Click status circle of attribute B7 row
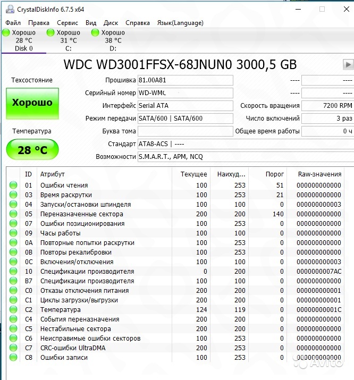 point(13,281)
